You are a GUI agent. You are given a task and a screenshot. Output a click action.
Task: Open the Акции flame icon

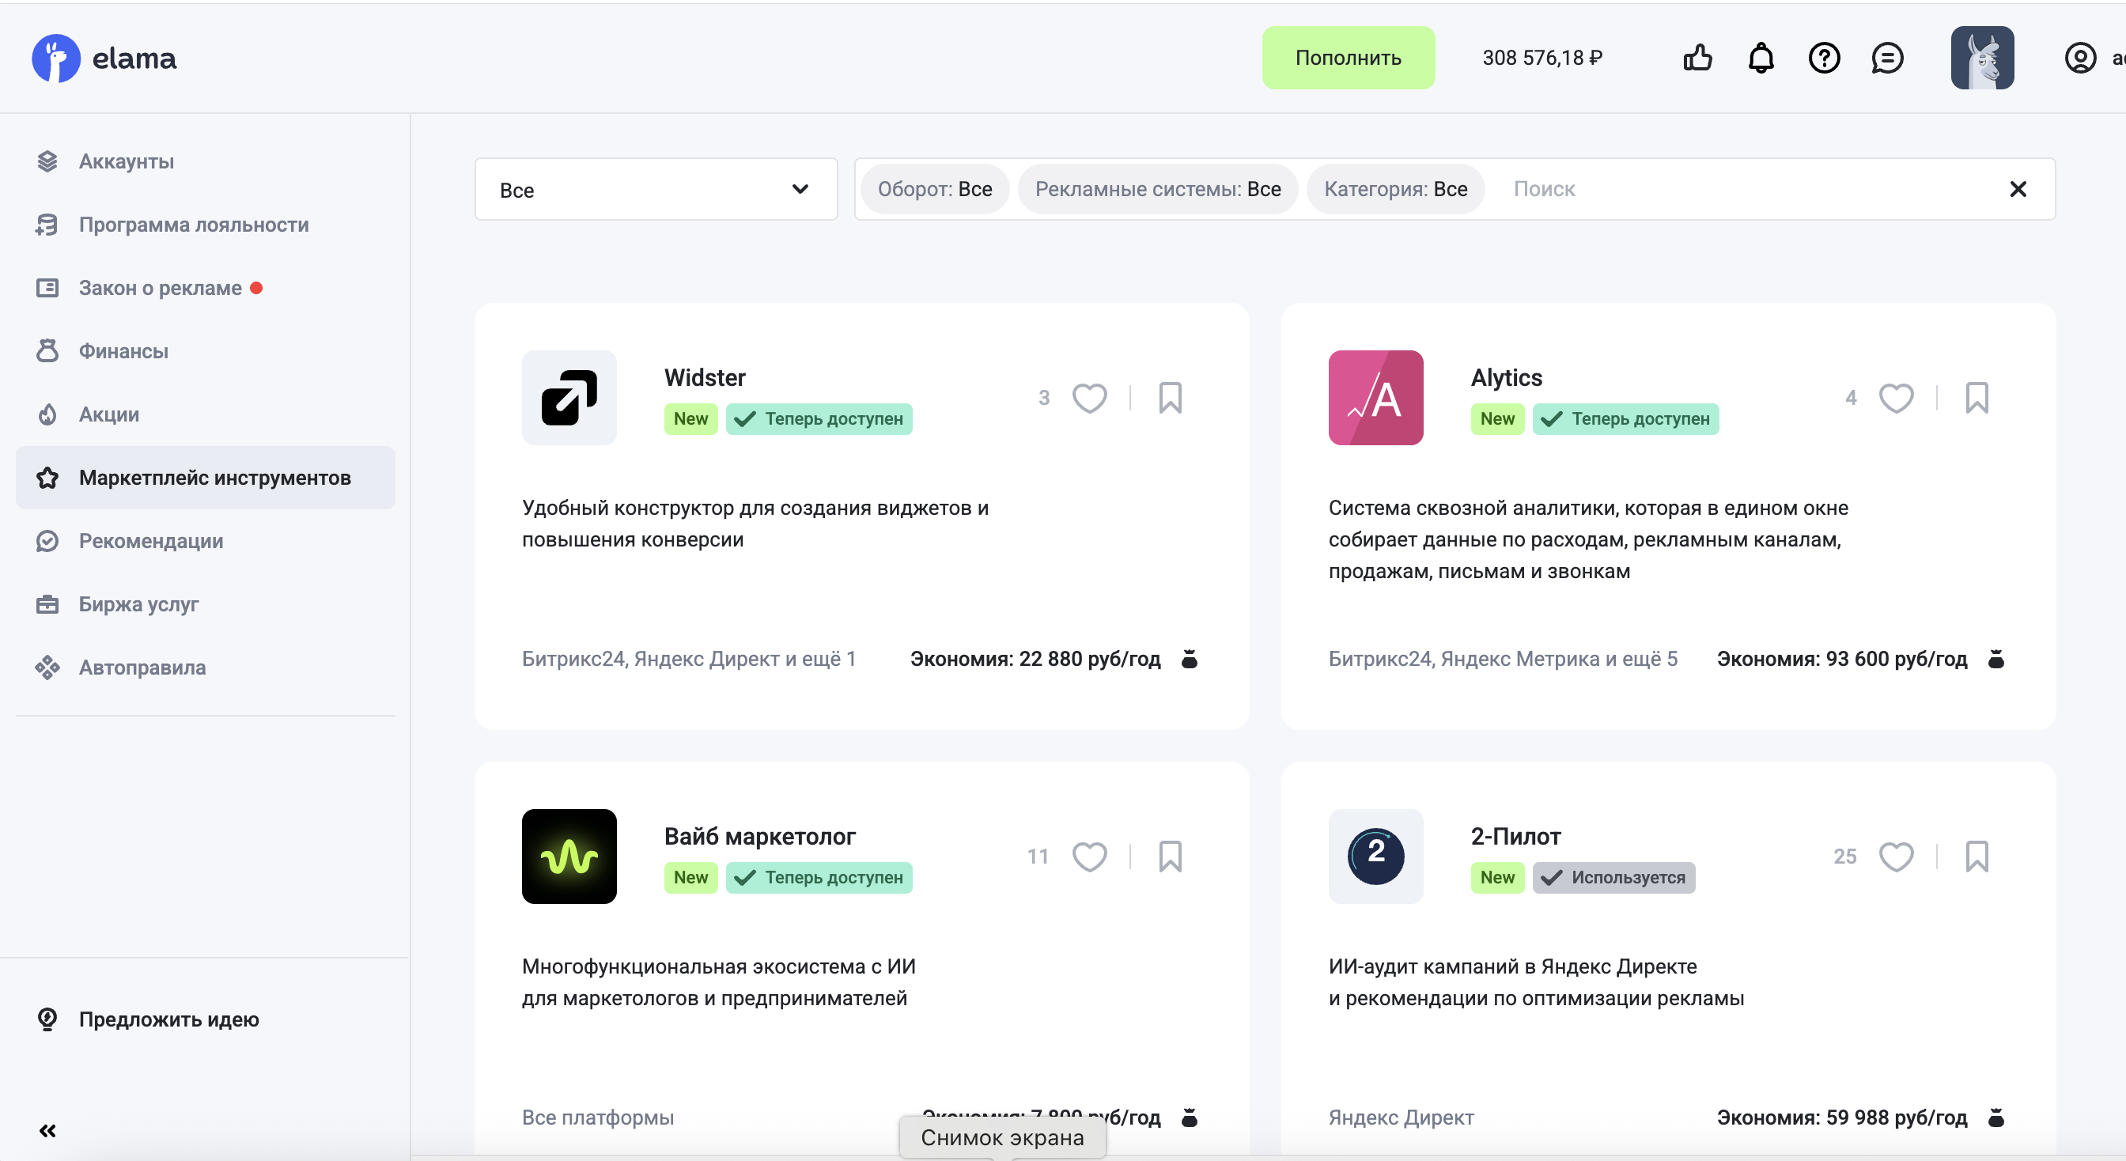47,414
